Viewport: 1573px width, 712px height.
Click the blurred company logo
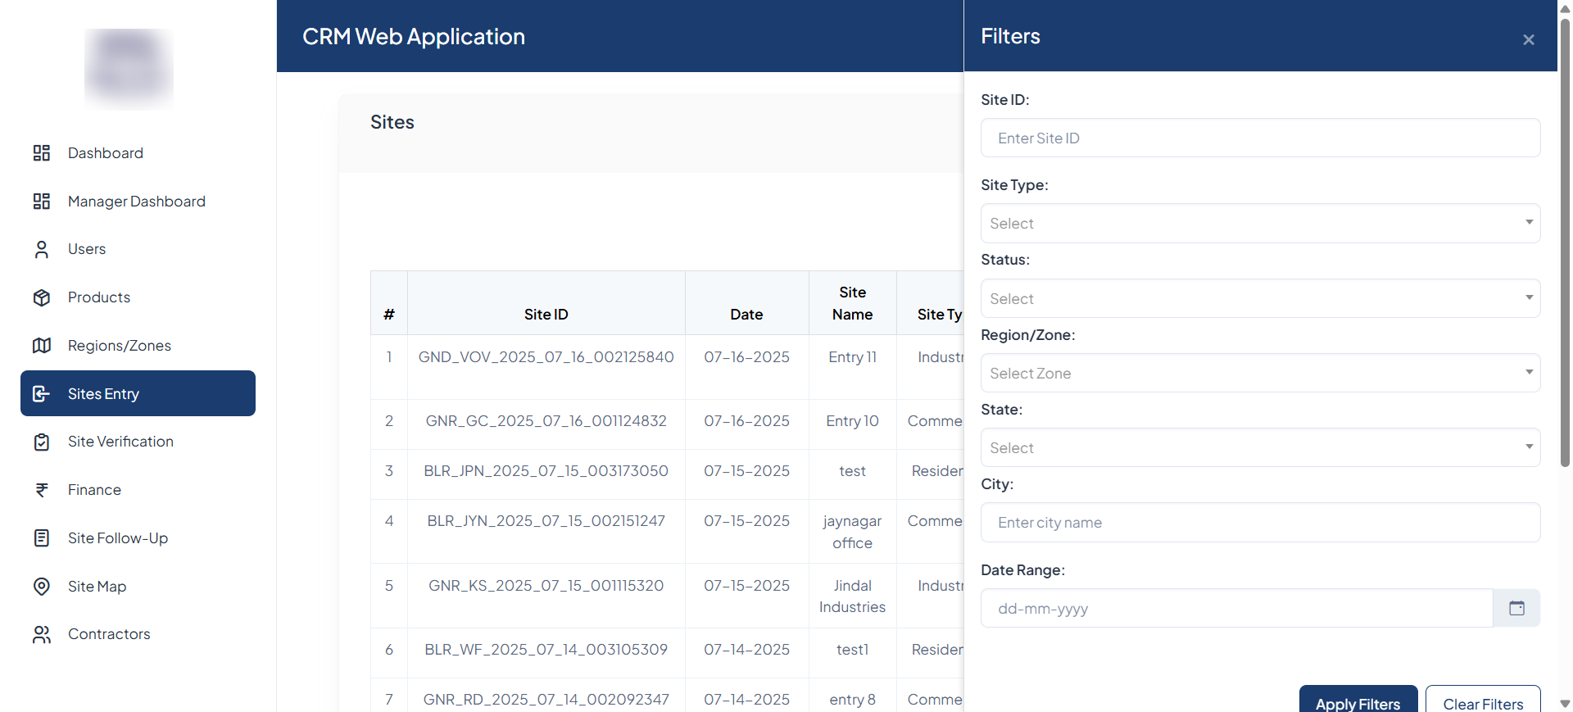pos(129,69)
